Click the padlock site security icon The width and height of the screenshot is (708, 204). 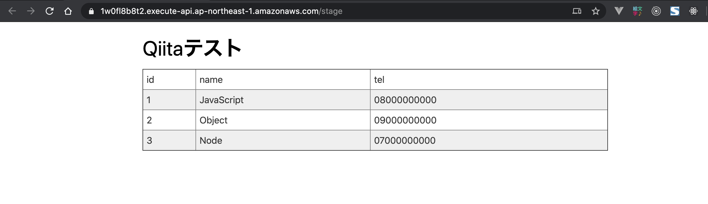(x=91, y=11)
